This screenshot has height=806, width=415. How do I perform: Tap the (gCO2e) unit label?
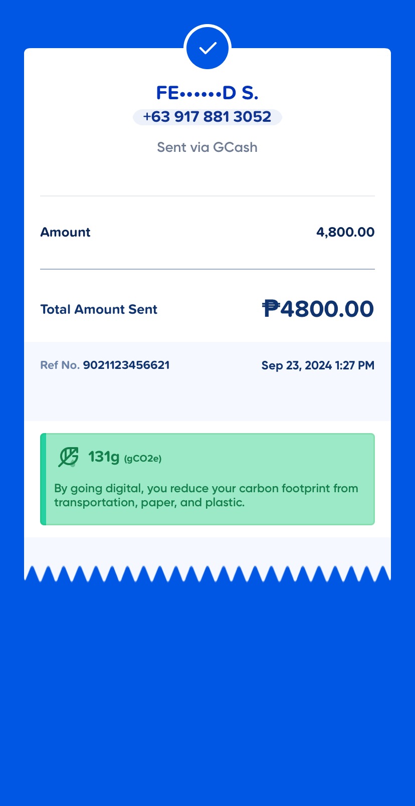pos(143,458)
